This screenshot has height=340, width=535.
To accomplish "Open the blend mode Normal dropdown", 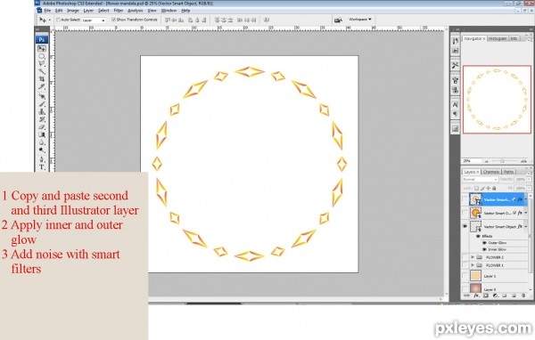I will [480, 179].
